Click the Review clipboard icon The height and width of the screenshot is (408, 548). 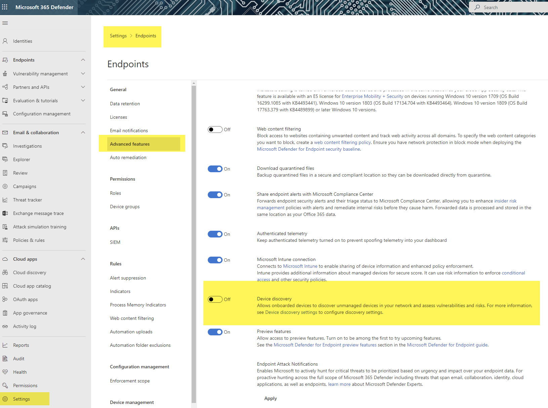click(x=5, y=173)
